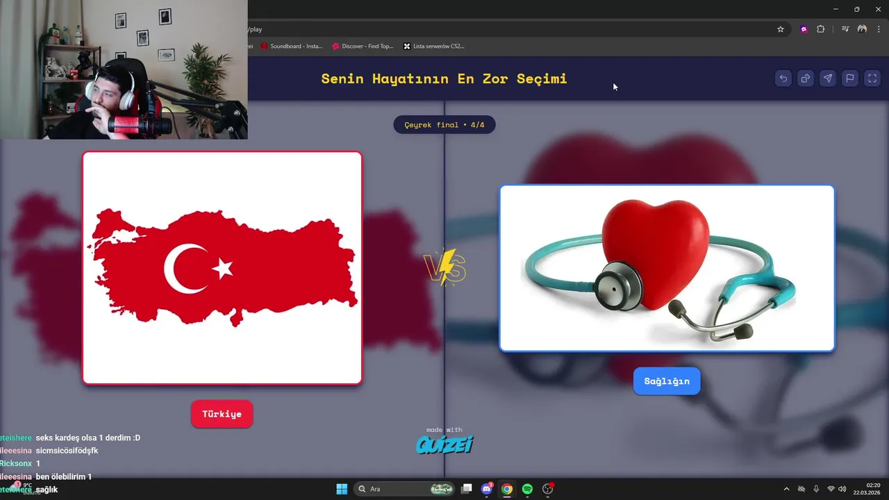Open the volume speaker tray icon
Screen dimensions: 889x500
tap(842, 489)
